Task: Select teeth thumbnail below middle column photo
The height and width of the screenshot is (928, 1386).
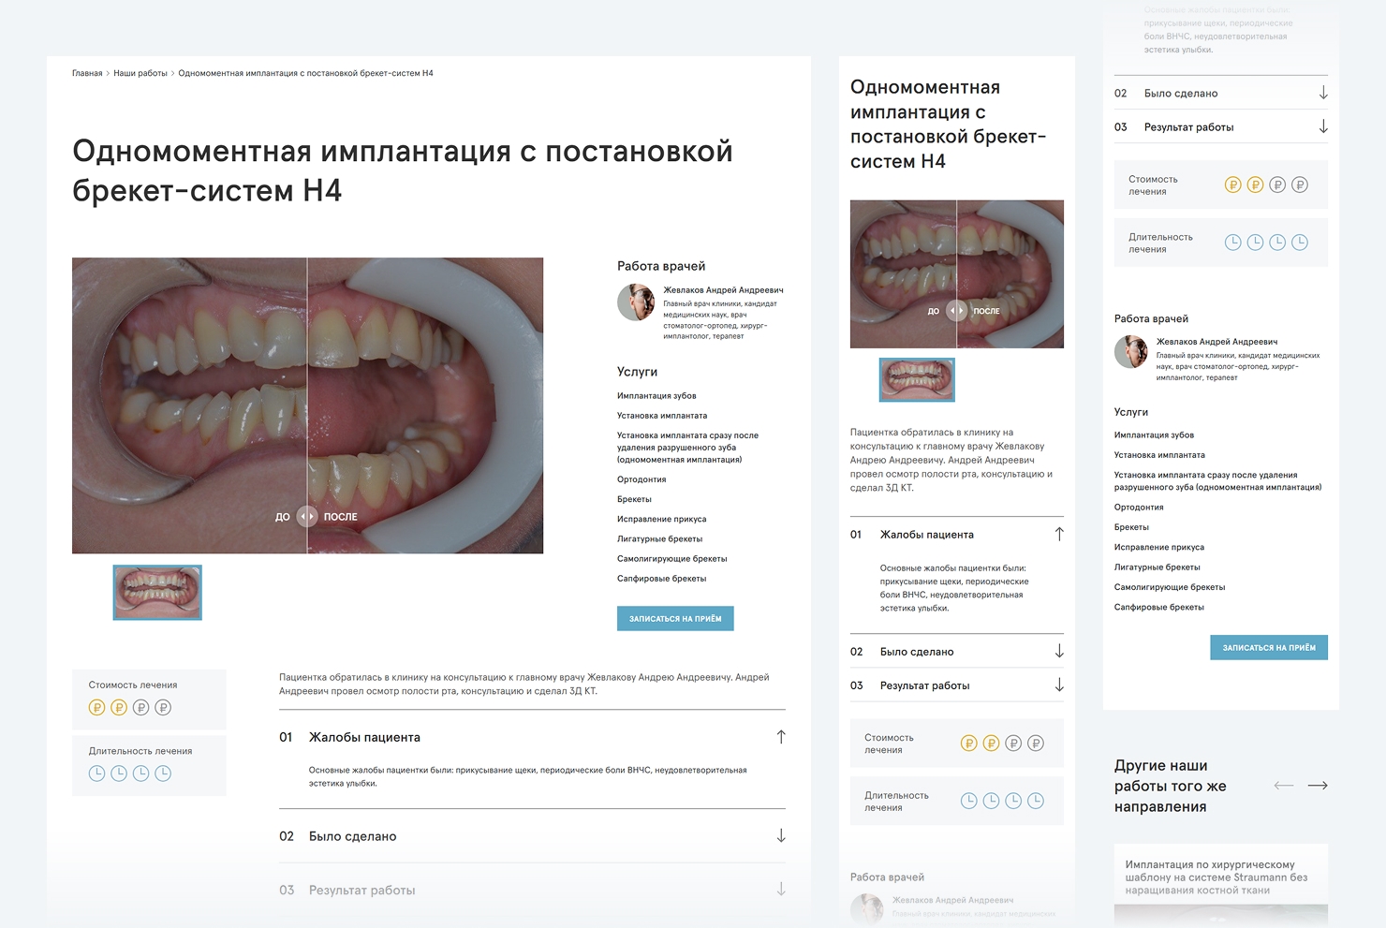Action: [917, 379]
